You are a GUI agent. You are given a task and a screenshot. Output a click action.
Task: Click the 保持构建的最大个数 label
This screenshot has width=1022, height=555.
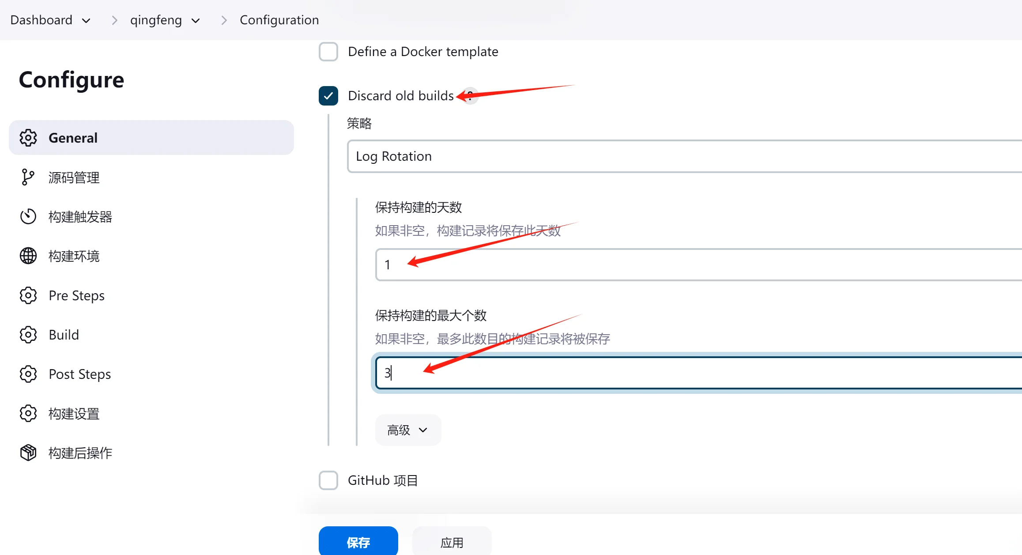(x=431, y=315)
